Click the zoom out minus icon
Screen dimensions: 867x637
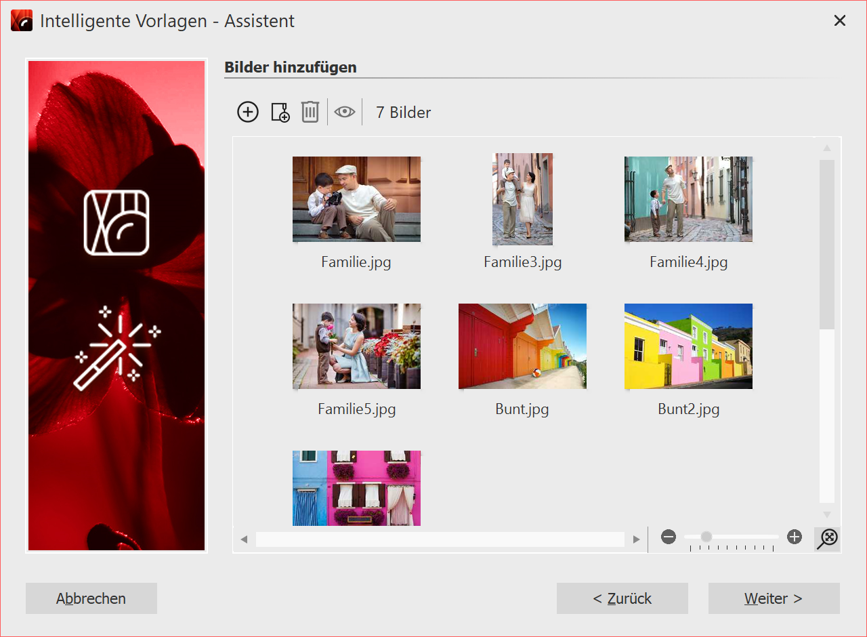pyautogui.click(x=669, y=537)
